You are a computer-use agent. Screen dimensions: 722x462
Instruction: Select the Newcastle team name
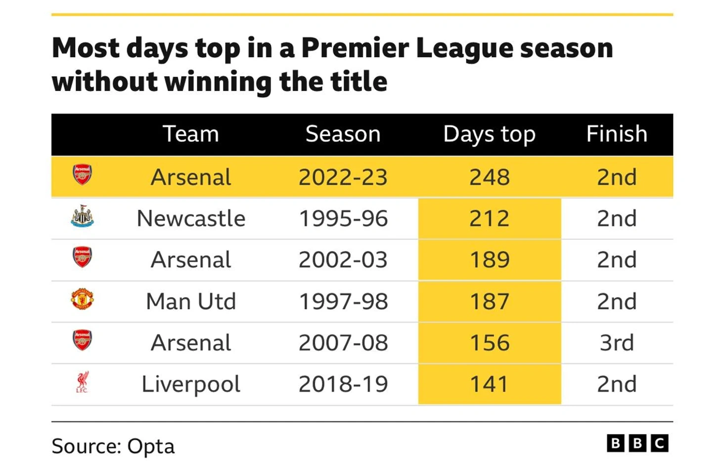click(191, 218)
